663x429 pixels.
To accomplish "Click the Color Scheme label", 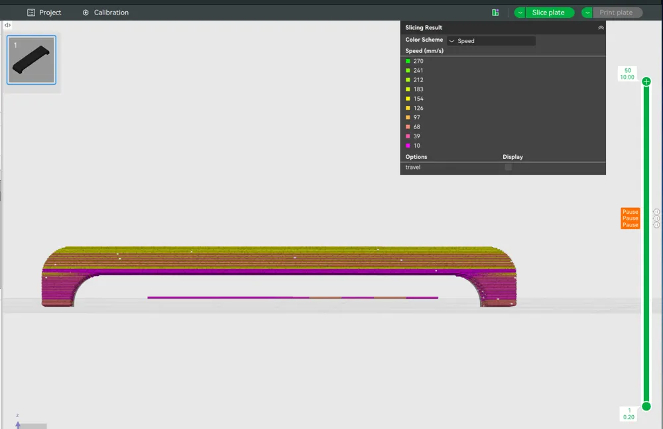I will (x=424, y=40).
